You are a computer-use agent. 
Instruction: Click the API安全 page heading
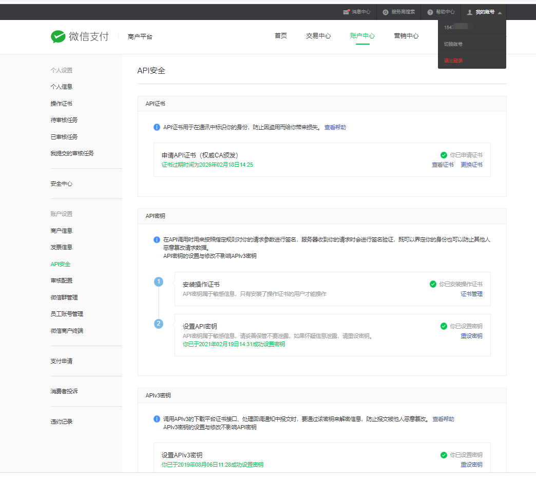[151, 71]
